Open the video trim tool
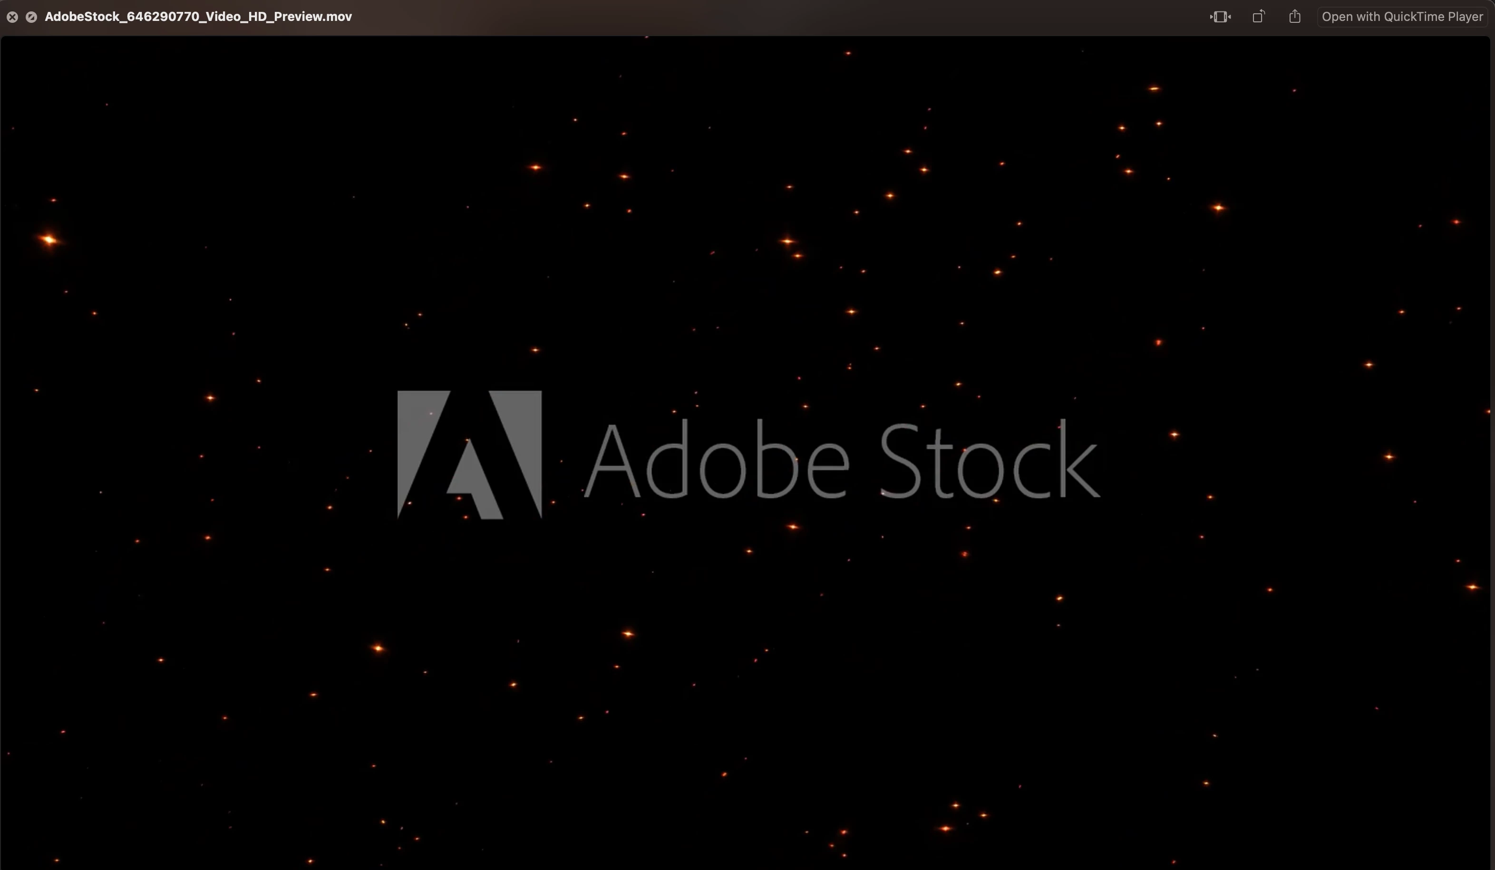Screen dimensions: 1495x870 tap(1220, 17)
